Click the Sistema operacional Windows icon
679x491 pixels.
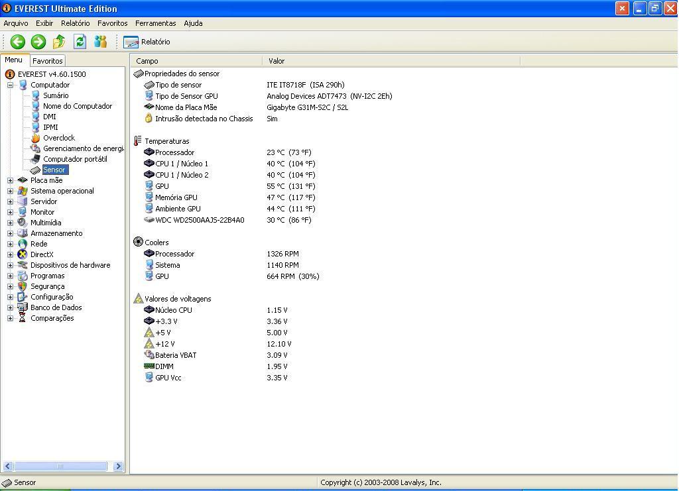pyautogui.click(x=23, y=191)
